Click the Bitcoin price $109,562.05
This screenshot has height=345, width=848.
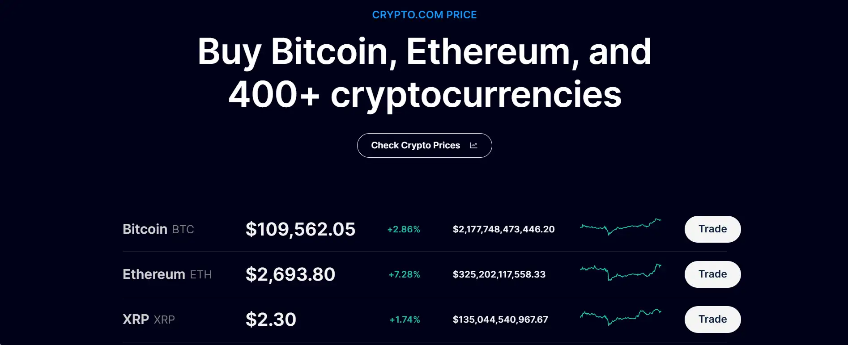pos(300,229)
